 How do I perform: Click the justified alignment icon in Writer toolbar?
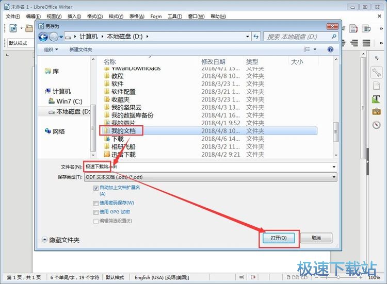point(366,43)
